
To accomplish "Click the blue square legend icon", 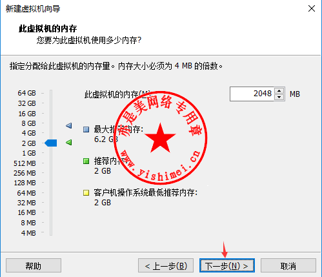I will (x=86, y=129).
